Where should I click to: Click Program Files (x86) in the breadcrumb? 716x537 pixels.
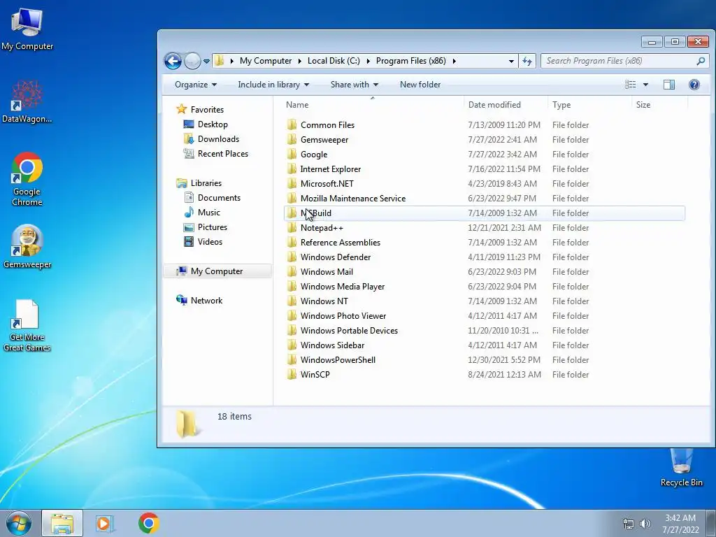pyautogui.click(x=411, y=61)
